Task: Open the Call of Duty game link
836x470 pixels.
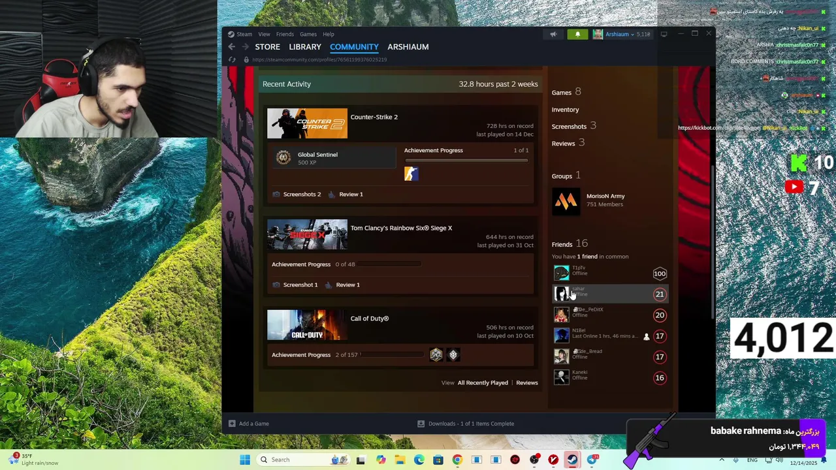Action: 370,319
